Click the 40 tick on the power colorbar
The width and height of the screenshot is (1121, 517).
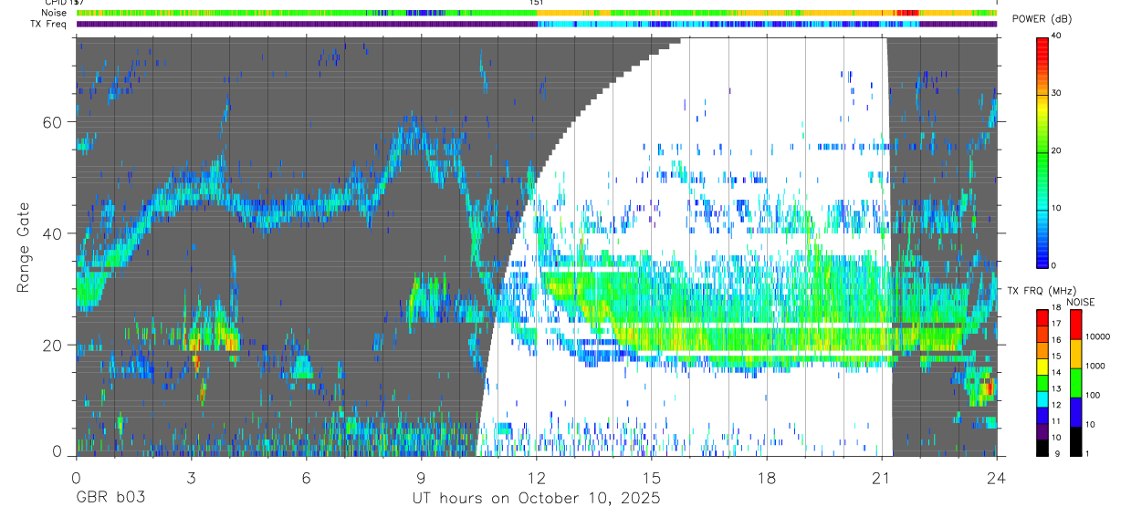tap(1055, 36)
